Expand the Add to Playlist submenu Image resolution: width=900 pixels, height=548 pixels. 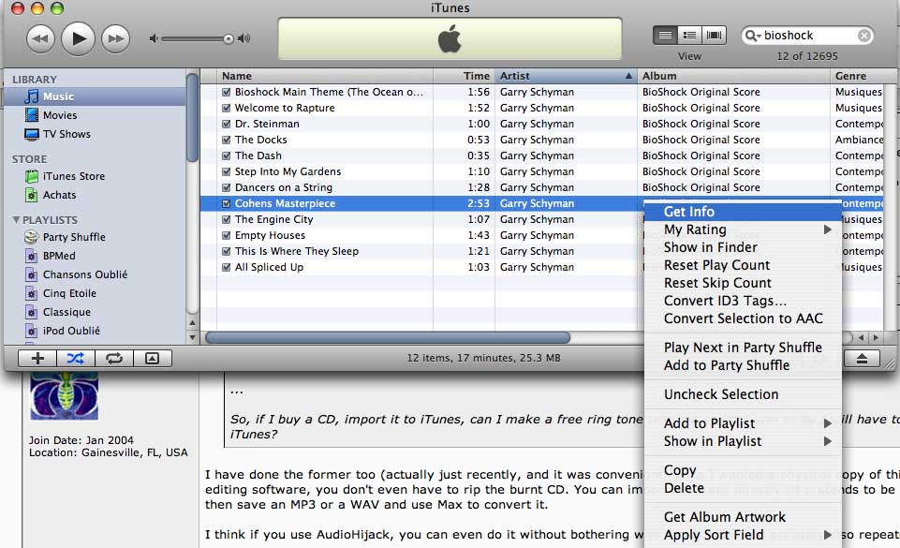pyautogui.click(x=743, y=423)
